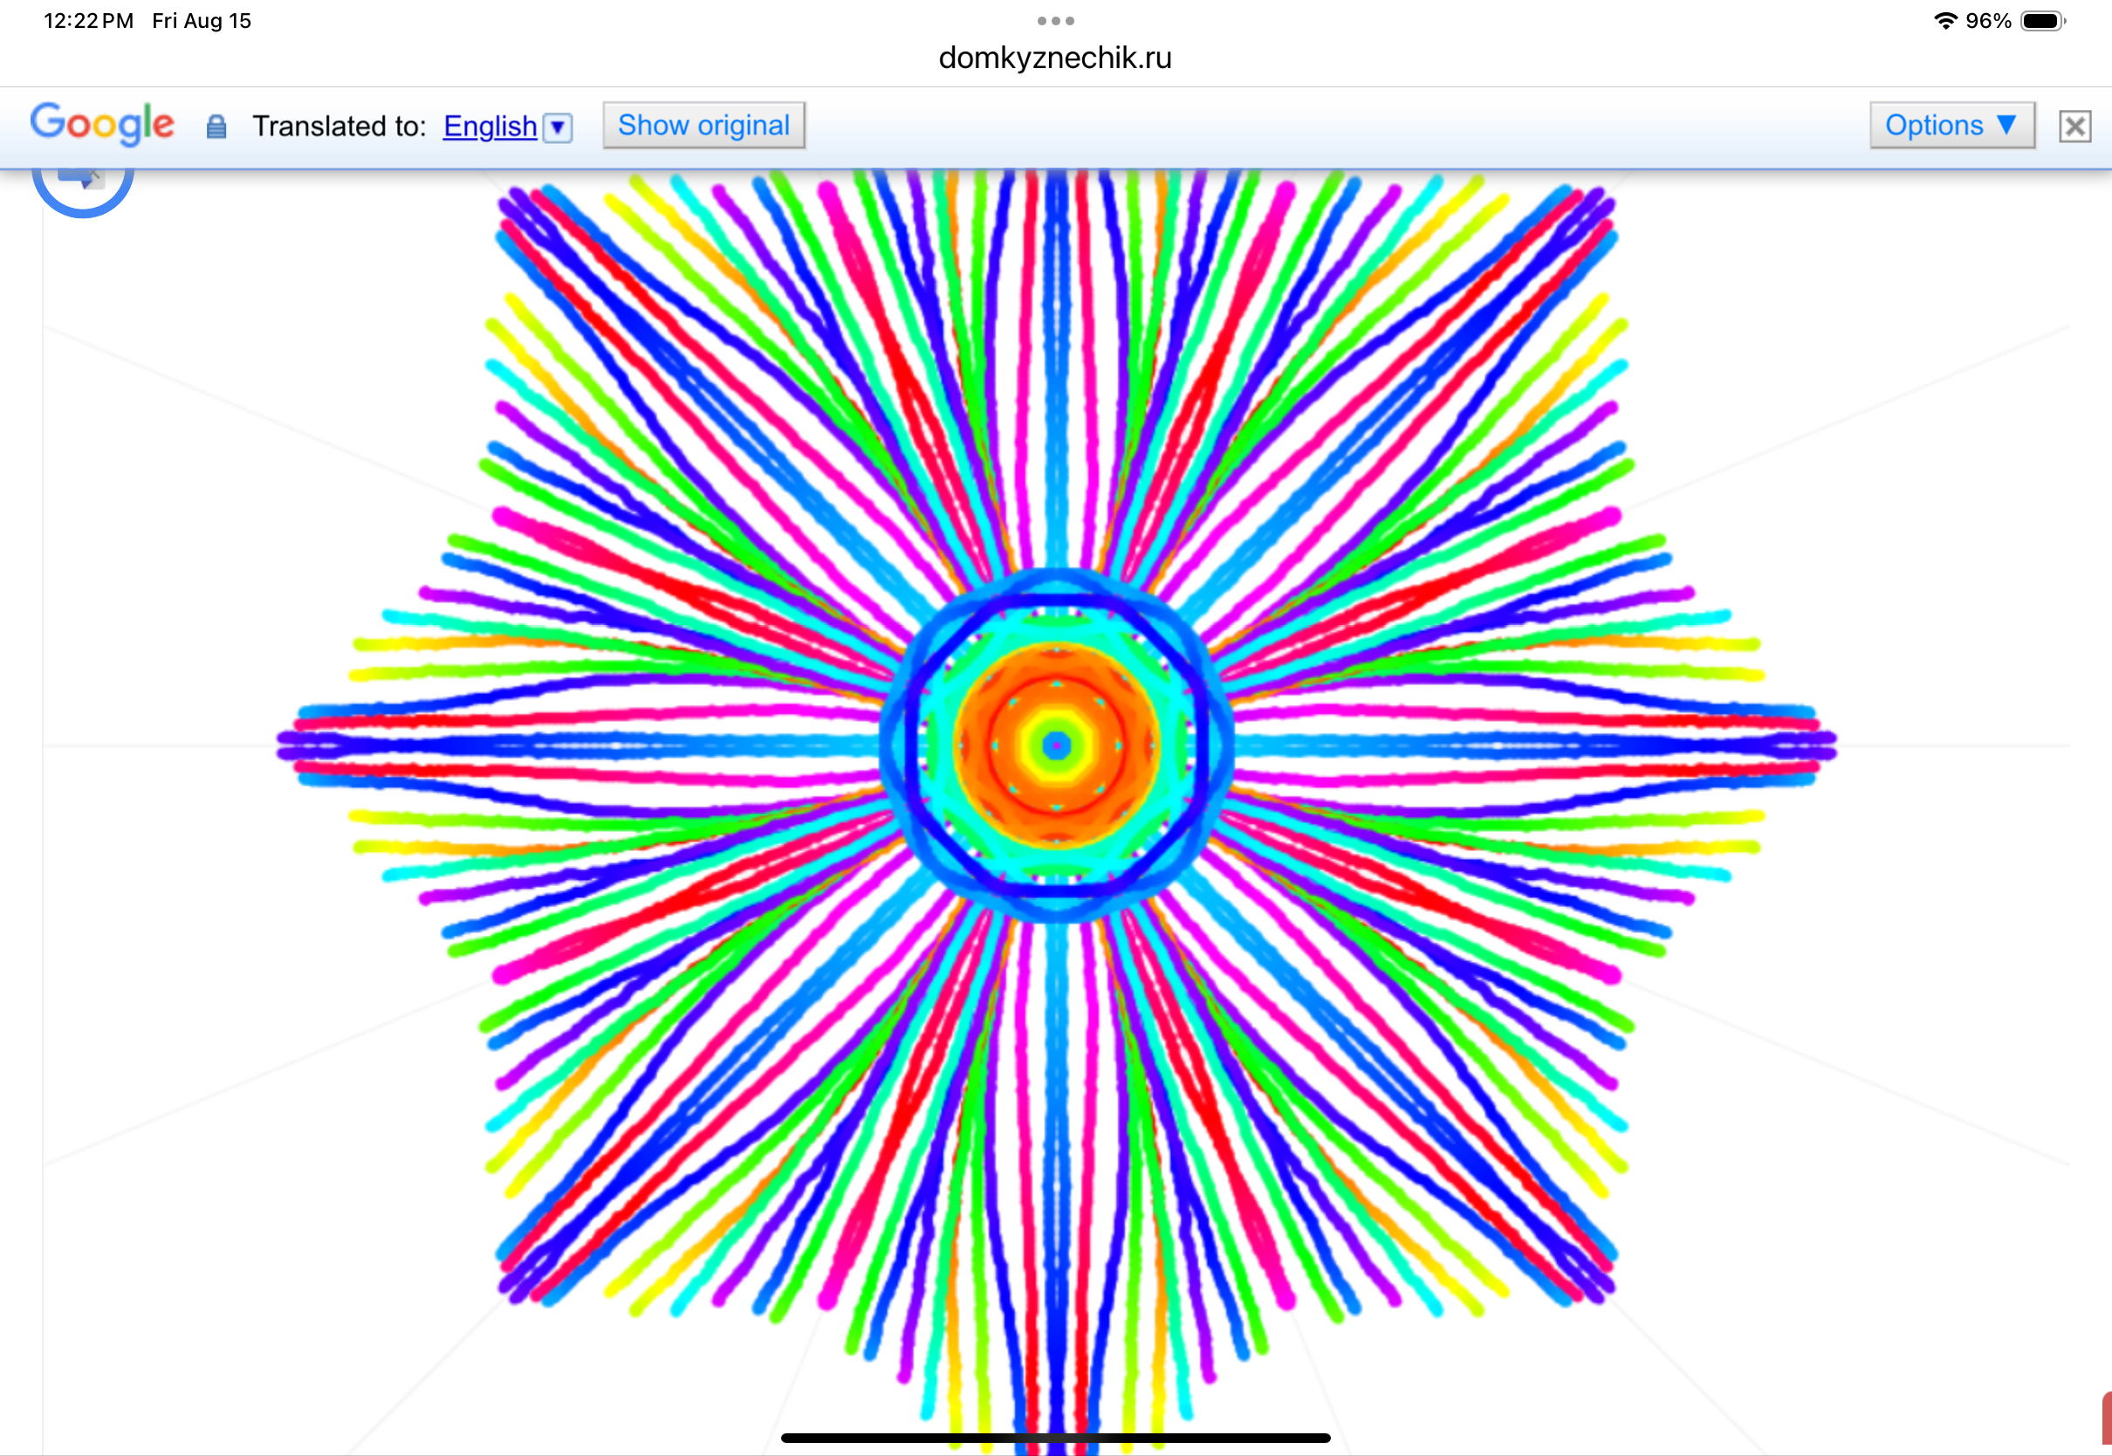Expand the language dropdown arrow
Image resolution: width=2112 pixels, height=1456 pixels.
557,127
